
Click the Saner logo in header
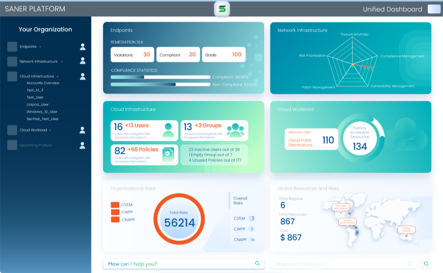(x=222, y=9)
